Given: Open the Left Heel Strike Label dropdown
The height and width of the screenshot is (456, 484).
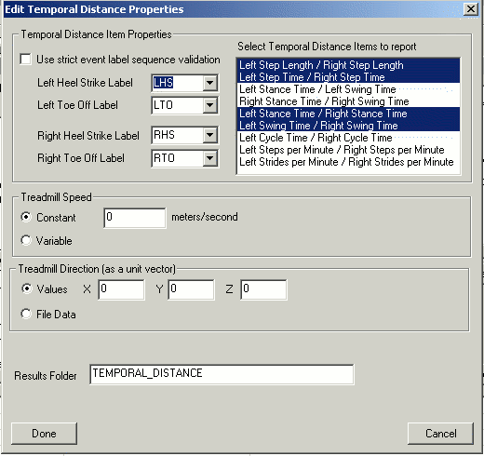Looking at the screenshot, I should point(210,83).
